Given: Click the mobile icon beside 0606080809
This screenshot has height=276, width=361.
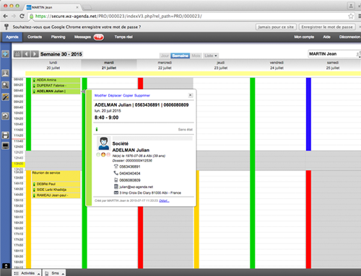Looking at the screenshot, I should (x=116, y=180).
